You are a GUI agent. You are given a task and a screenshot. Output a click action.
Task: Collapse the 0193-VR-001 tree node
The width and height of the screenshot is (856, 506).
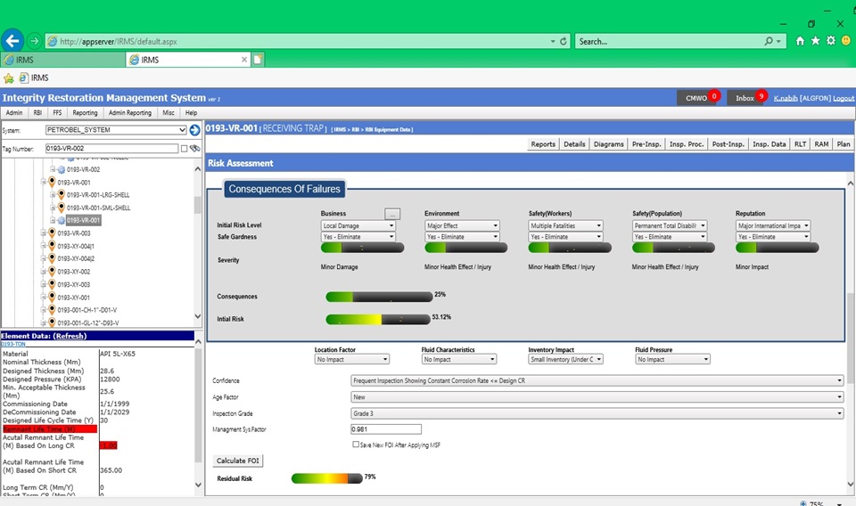[42, 183]
